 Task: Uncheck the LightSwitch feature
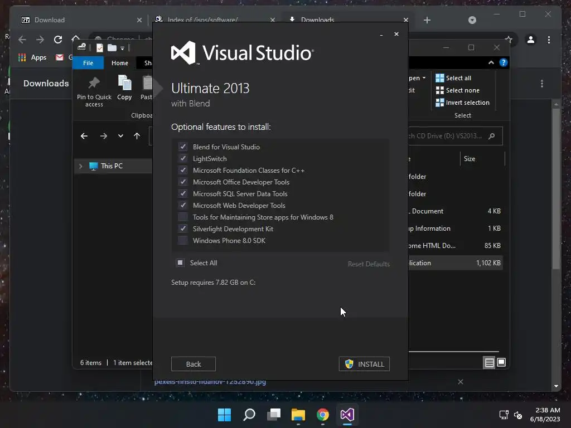coord(183,159)
